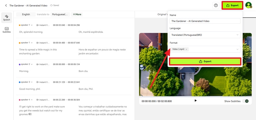Open the help question mark icon
Viewport: 256px width, 120px height.
point(216,6)
